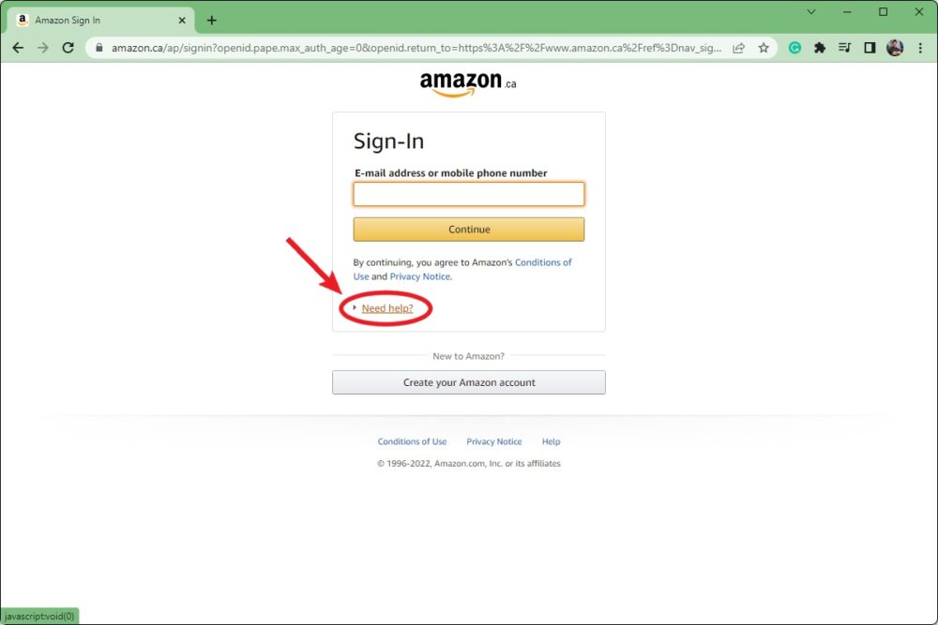Open the Grammarly extension icon
Image resolution: width=938 pixels, height=625 pixels.
click(x=794, y=48)
